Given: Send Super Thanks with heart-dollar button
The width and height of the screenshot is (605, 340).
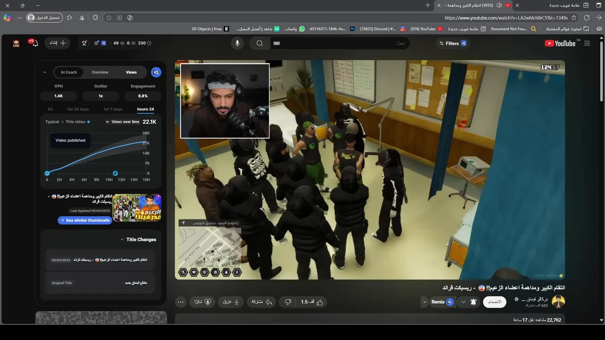Looking at the screenshot, I should [203, 302].
